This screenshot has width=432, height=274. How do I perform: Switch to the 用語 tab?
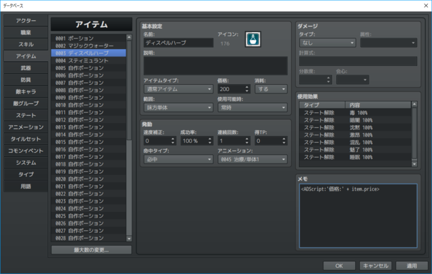point(26,186)
